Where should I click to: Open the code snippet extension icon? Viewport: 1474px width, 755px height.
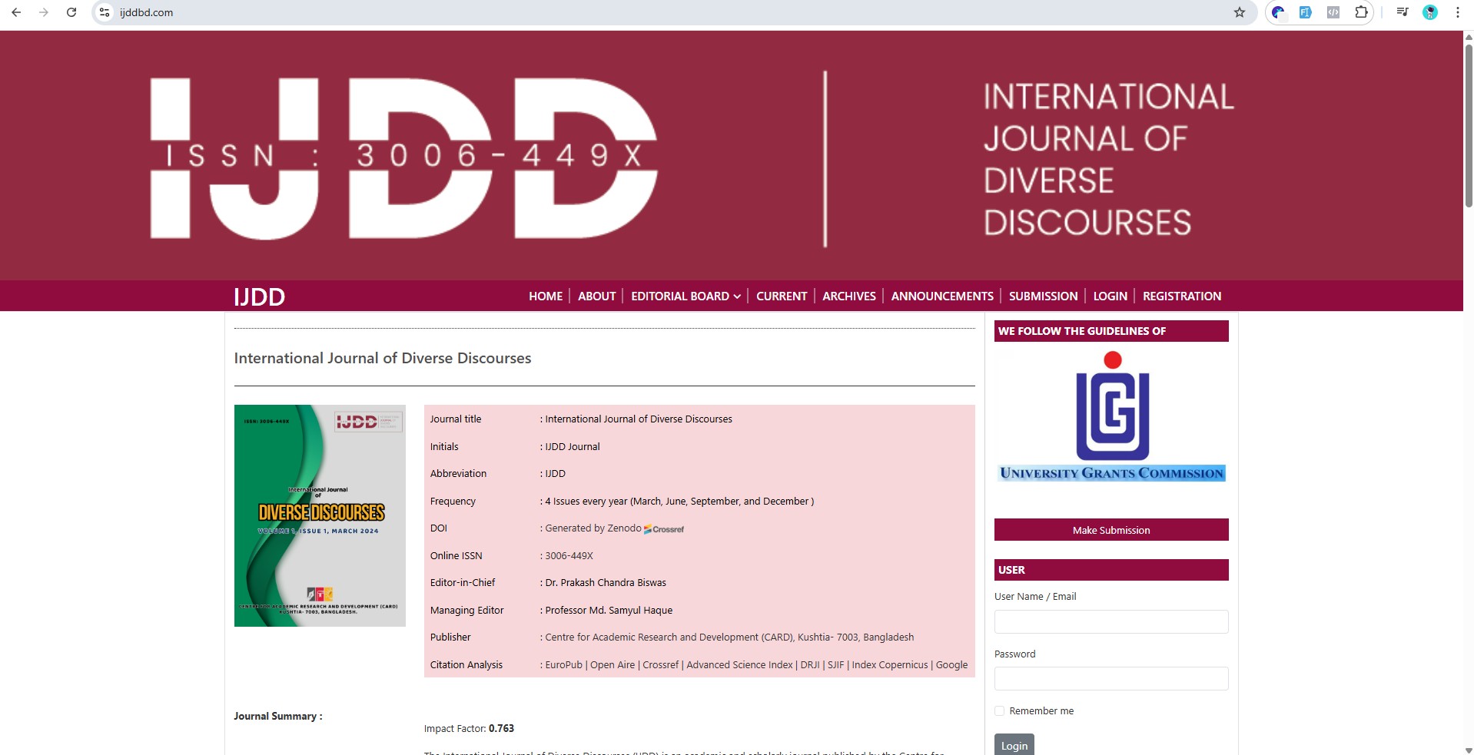(x=1333, y=12)
